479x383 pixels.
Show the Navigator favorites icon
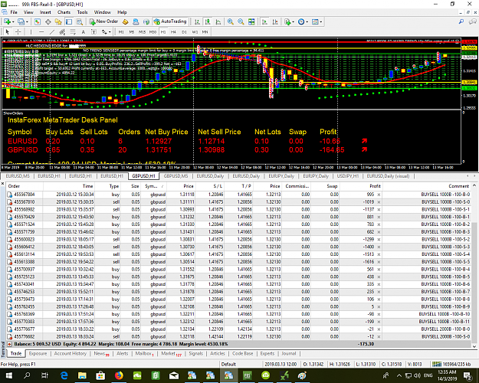point(58,21)
